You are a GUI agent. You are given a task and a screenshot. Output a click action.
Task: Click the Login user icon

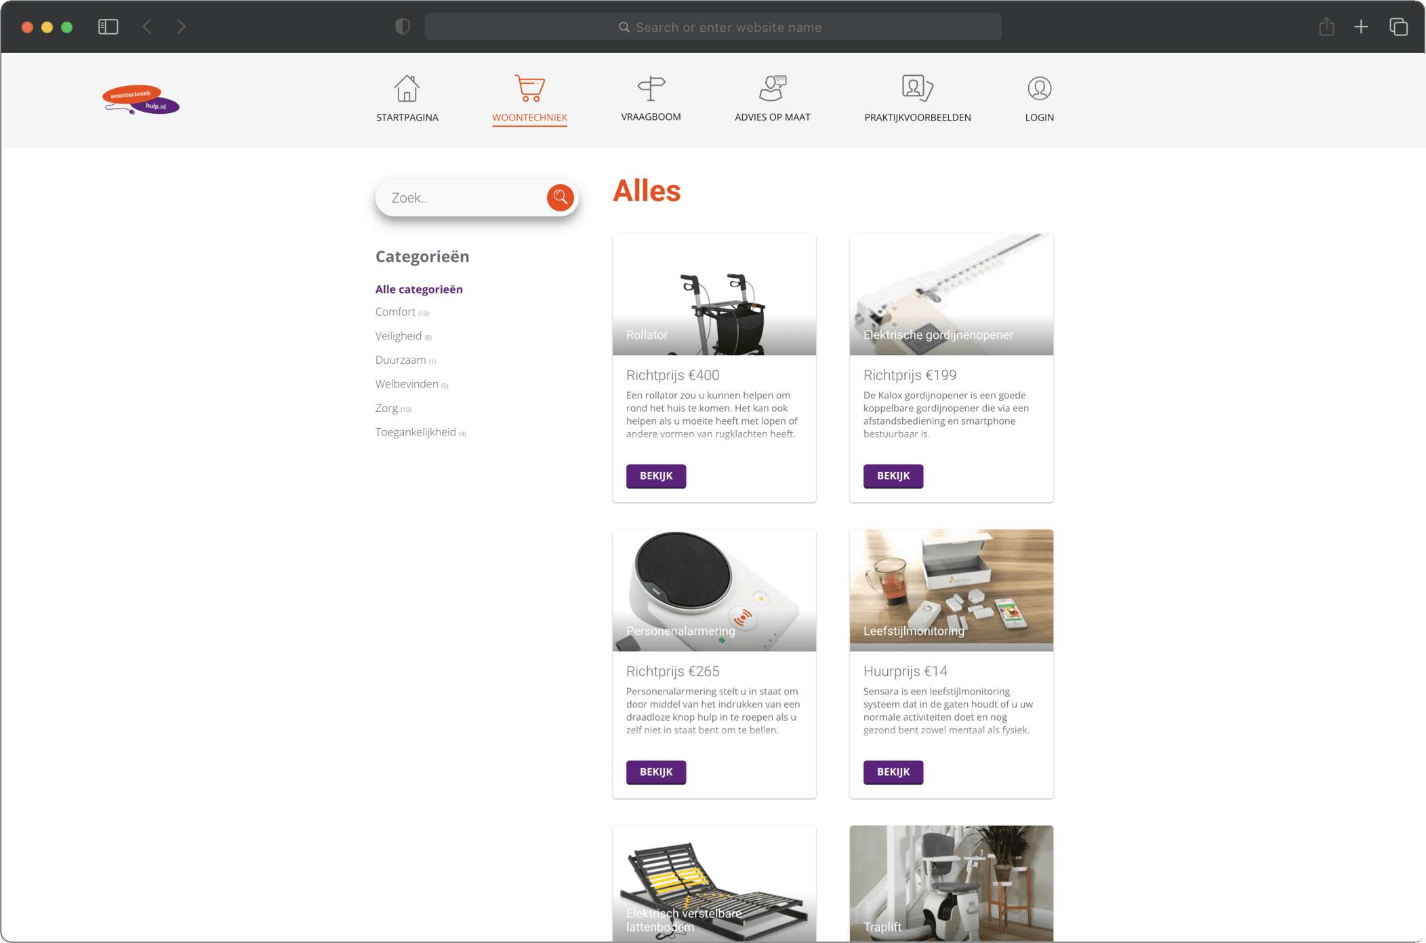tap(1039, 88)
